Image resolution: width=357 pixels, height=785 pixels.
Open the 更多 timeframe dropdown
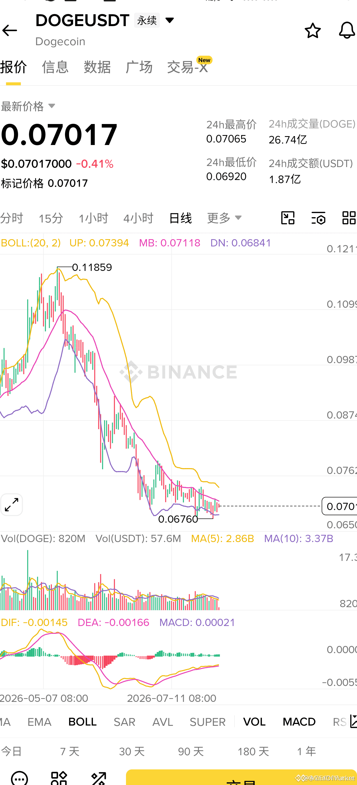(224, 218)
